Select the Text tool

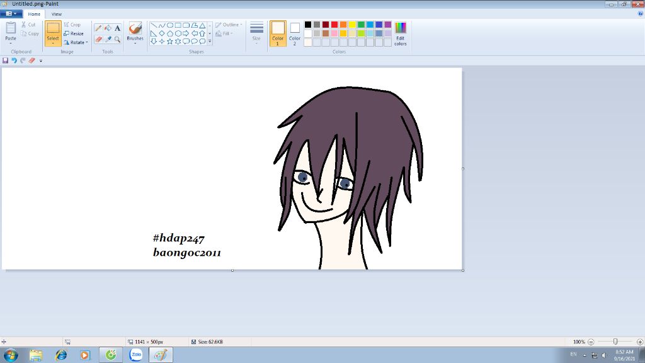[117, 28]
